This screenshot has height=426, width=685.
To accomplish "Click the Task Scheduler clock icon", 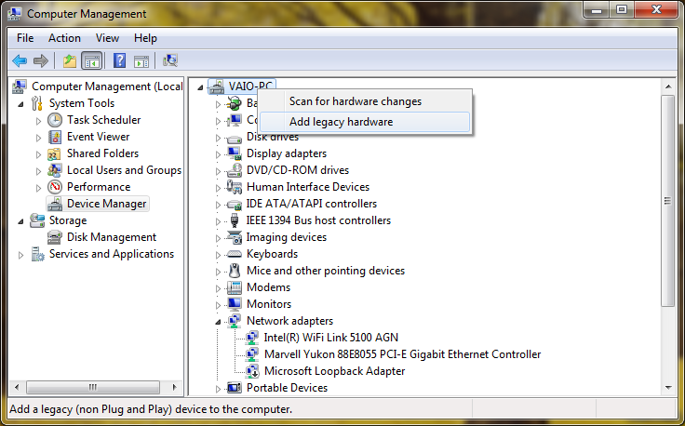I will (x=55, y=120).
